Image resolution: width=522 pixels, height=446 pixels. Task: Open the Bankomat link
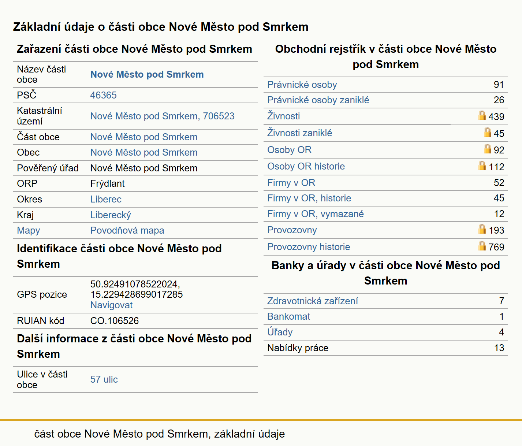click(x=288, y=316)
